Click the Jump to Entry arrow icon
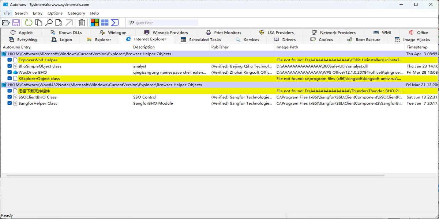 click(69, 23)
